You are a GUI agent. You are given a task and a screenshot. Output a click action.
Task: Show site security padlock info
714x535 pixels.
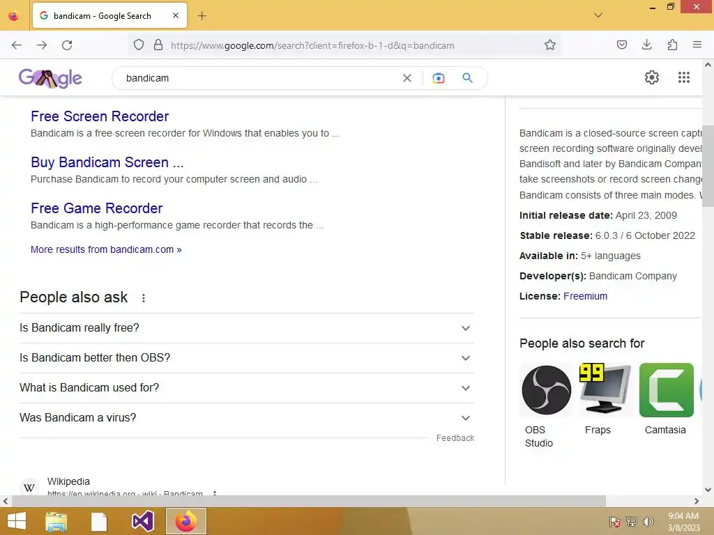158,45
